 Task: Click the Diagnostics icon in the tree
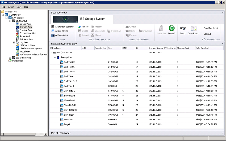point(10,61)
